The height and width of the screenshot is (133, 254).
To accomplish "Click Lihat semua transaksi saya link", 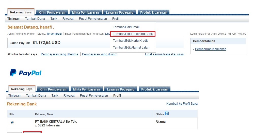I will tap(164, 54).
